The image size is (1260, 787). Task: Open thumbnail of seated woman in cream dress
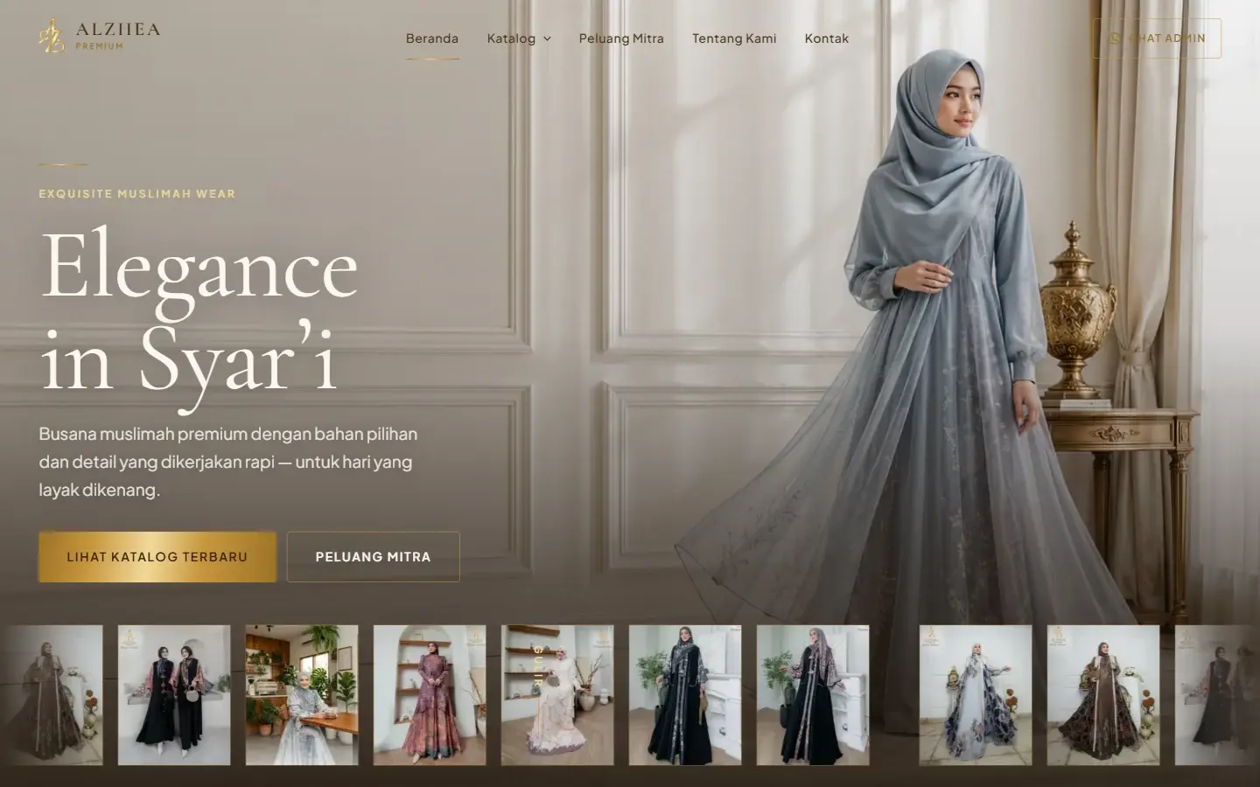point(557,695)
